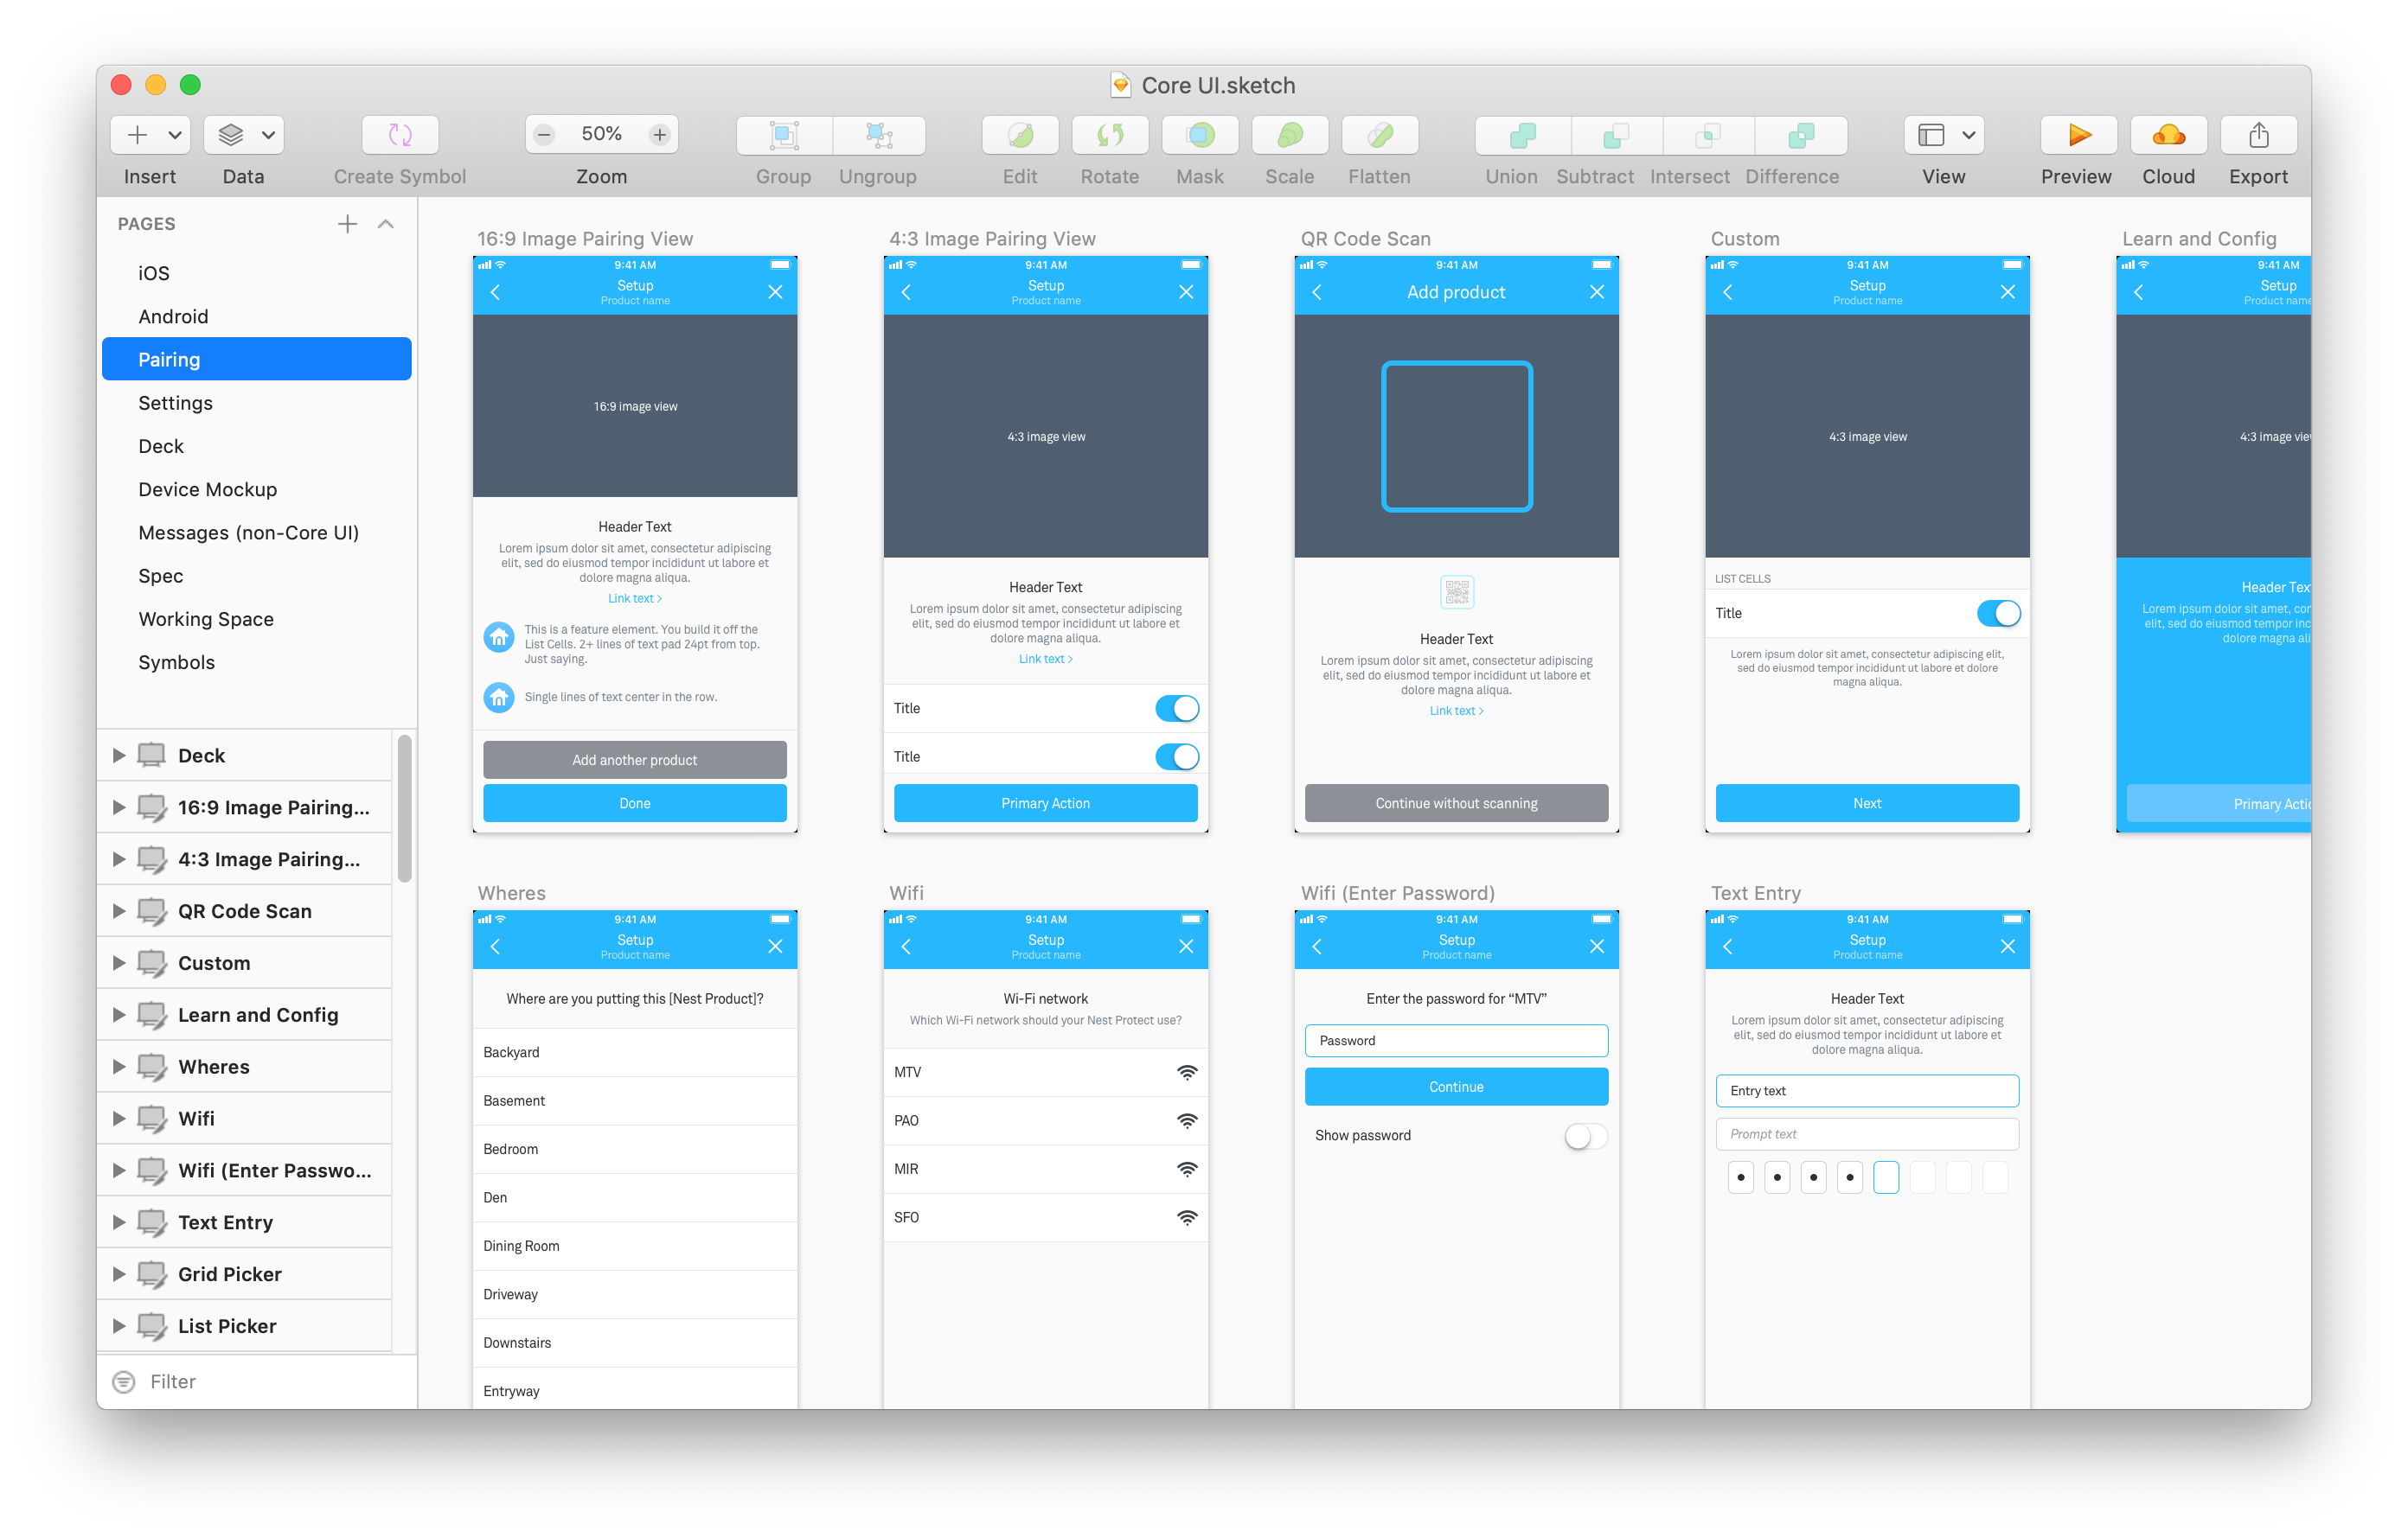Image resolution: width=2408 pixels, height=1537 pixels.
Task: Click the Create Symbol icon
Action: (400, 135)
